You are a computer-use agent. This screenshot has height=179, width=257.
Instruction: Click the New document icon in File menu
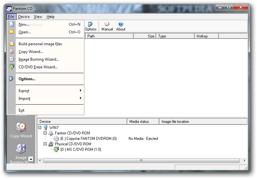(12, 24)
